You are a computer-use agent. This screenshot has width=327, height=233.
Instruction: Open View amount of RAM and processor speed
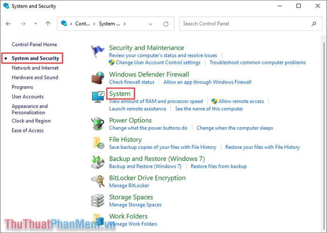click(156, 101)
